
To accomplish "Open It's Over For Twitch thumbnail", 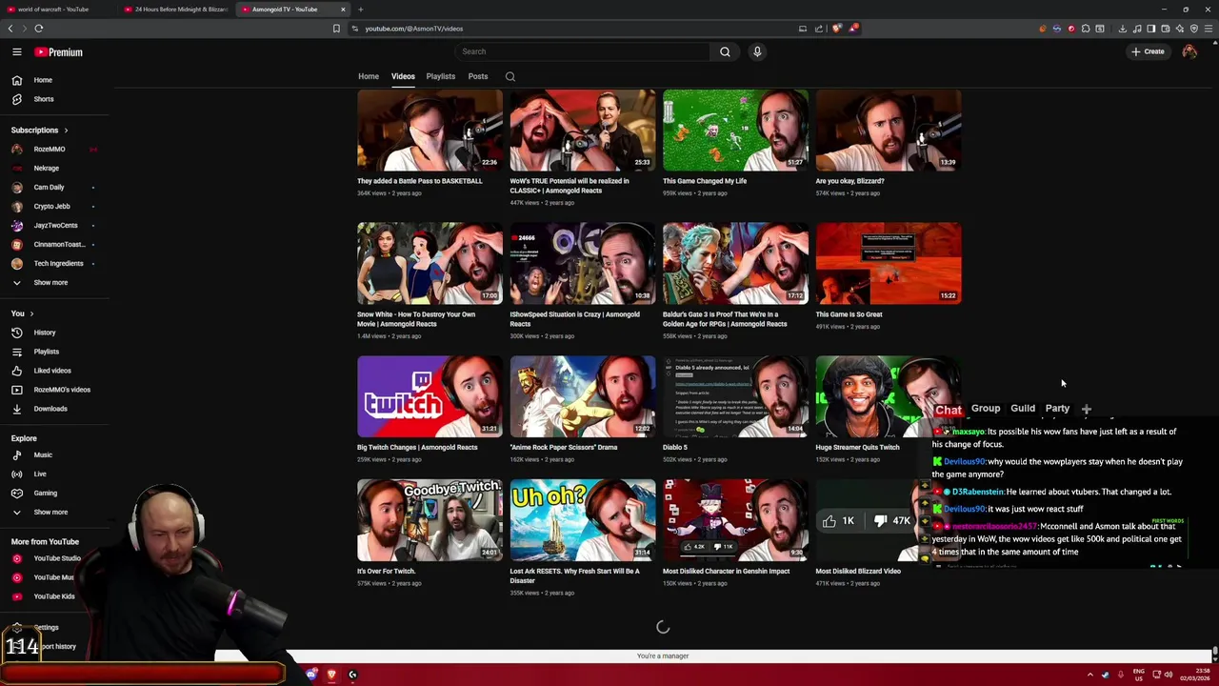I will click(430, 520).
